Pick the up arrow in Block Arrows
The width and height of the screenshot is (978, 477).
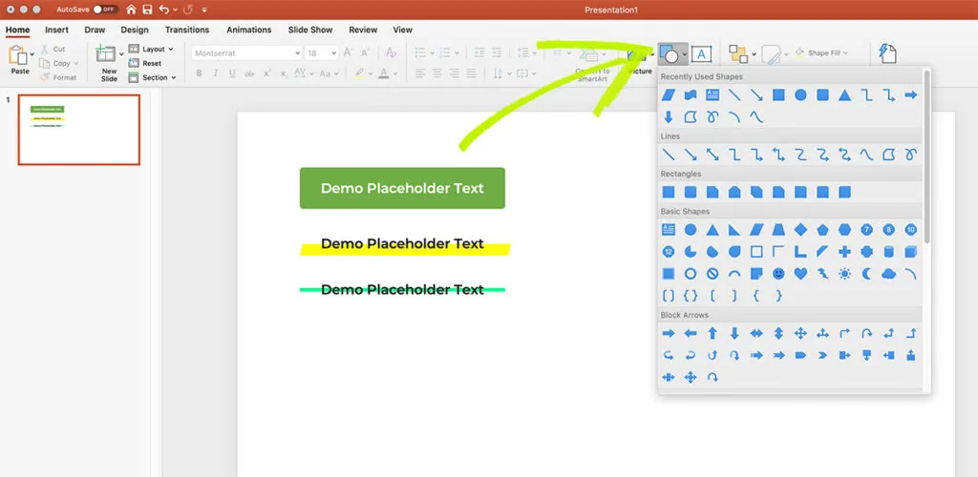pyautogui.click(x=712, y=334)
